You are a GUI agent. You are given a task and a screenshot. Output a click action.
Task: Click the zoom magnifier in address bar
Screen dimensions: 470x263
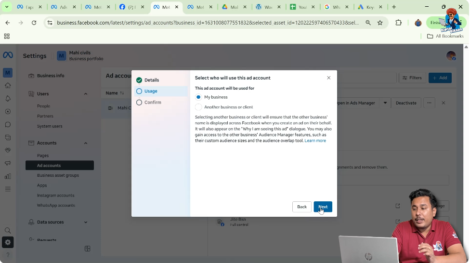click(368, 23)
